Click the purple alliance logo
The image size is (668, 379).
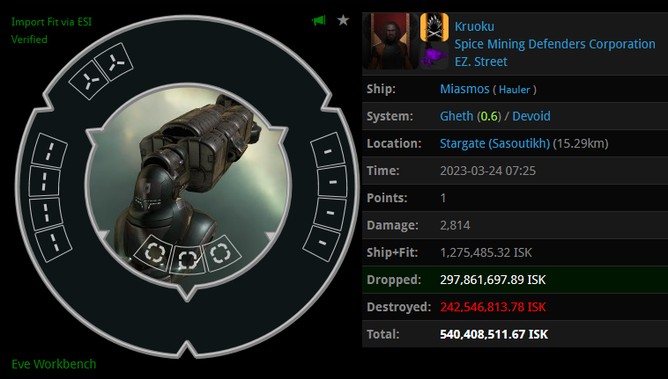[434, 55]
